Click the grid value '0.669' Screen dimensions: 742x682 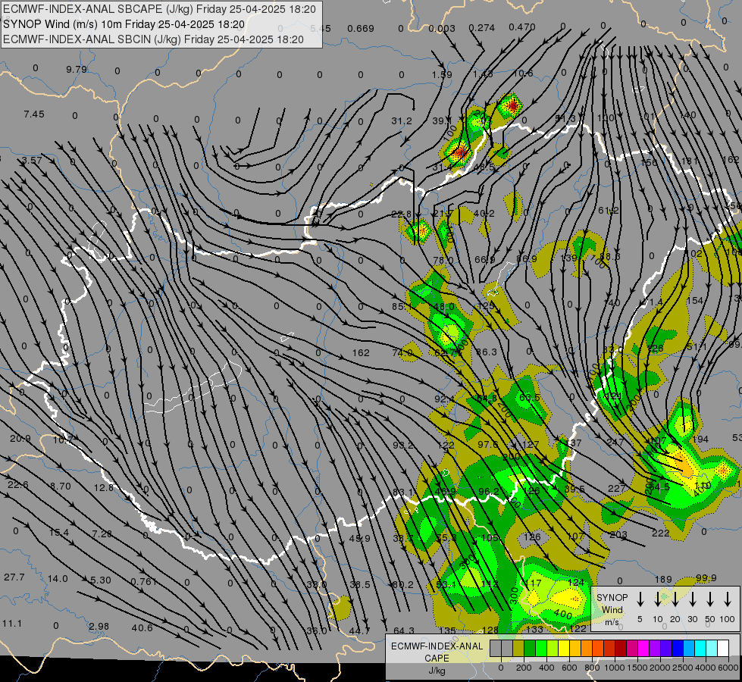coord(361,29)
